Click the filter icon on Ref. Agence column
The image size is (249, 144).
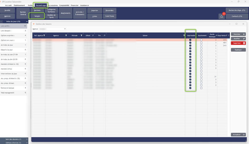[44, 35]
